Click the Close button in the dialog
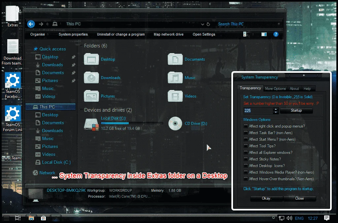 [x=299, y=198]
